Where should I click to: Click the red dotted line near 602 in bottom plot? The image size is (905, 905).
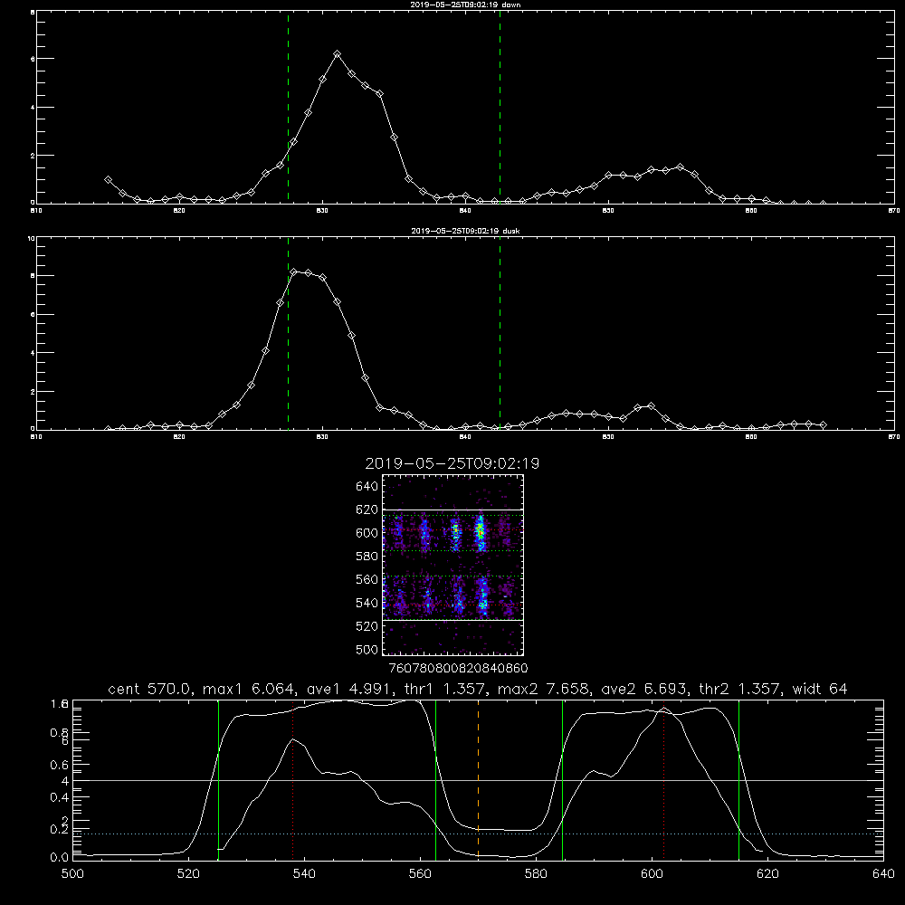coord(663,782)
